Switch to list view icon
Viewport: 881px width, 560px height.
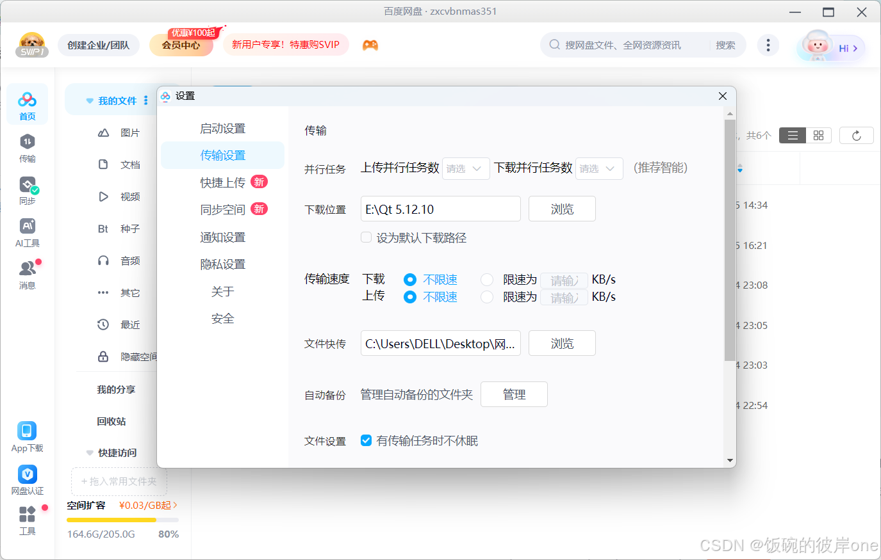(x=793, y=136)
